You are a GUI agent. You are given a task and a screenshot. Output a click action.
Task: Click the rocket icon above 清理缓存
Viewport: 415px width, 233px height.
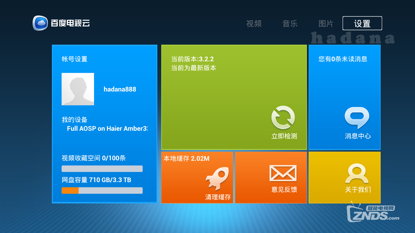tap(217, 178)
